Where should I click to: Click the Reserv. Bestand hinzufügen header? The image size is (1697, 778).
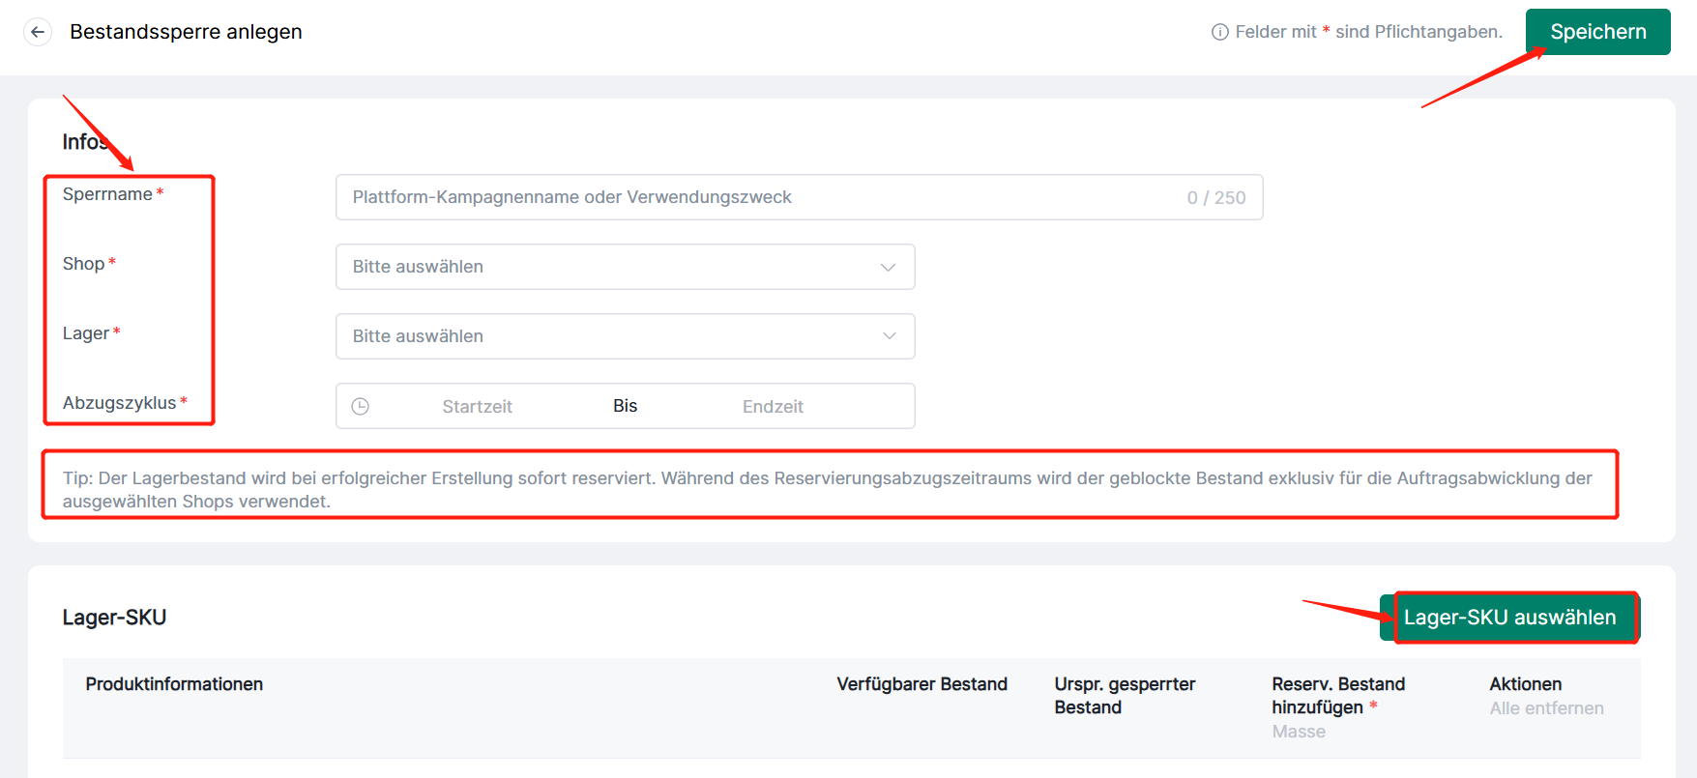tap(1338, 695)
